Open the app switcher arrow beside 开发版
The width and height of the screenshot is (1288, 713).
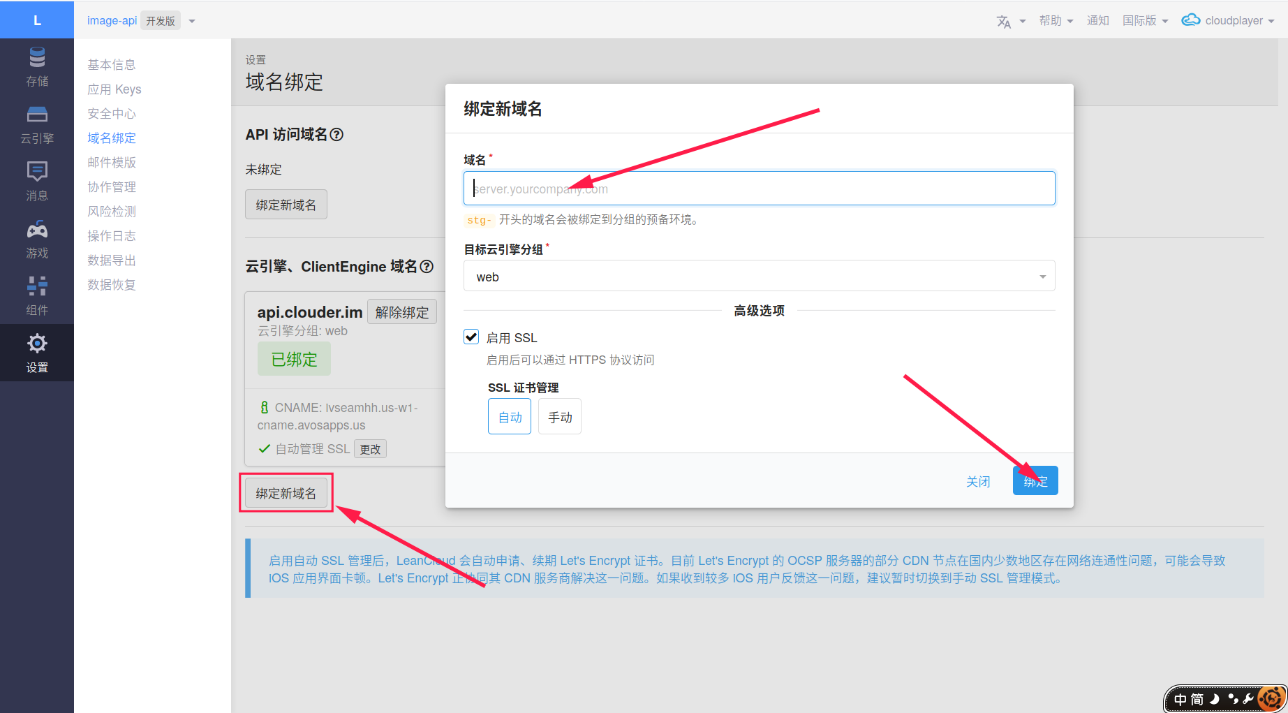pyautogui.click(x=192, y=21)
